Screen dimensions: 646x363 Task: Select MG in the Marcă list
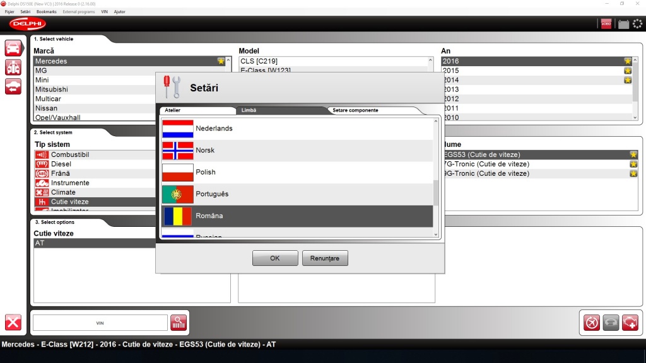tap(95, 71)
